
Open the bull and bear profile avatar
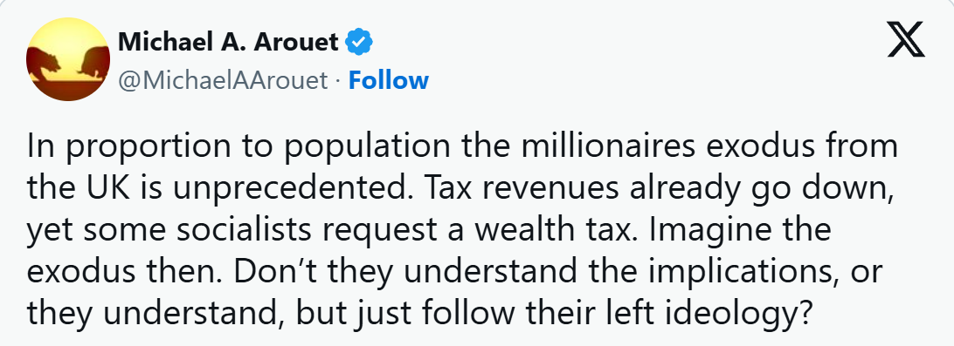coord(68,59)
